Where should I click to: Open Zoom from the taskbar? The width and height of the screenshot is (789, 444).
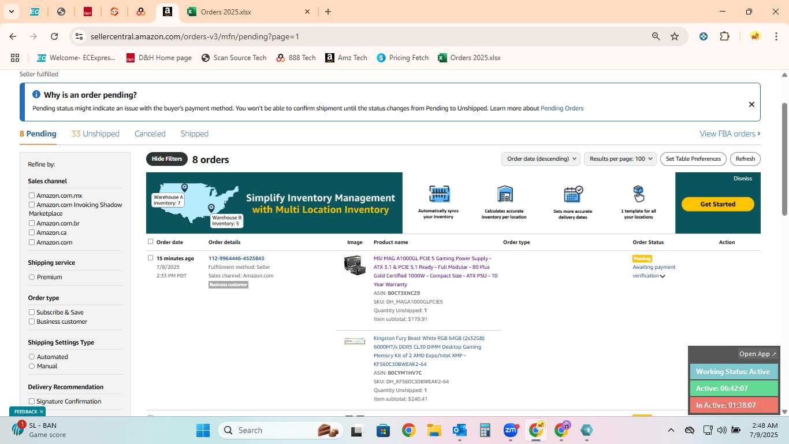click(511, 430)
